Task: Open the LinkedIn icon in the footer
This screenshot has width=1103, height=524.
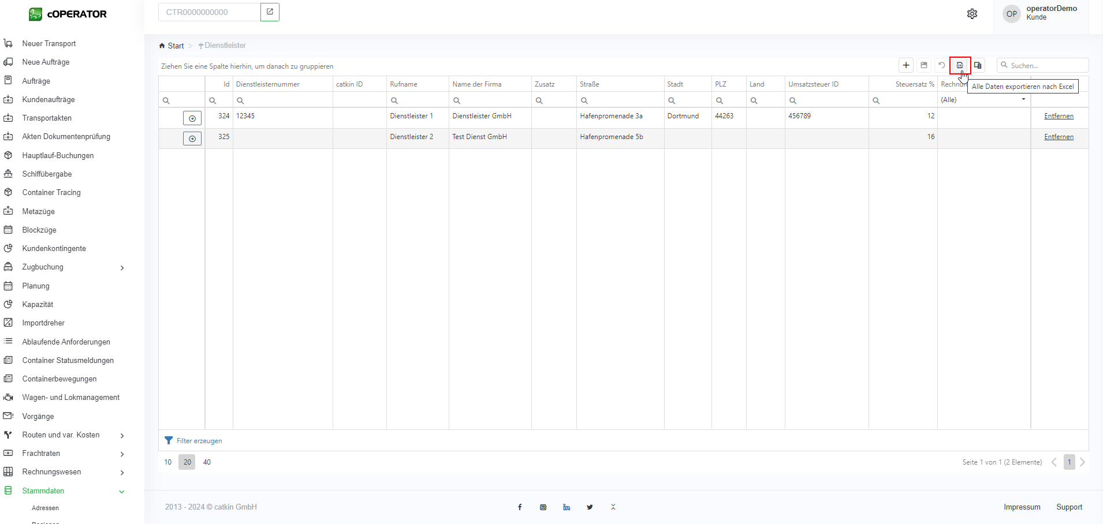Action: 567,507
